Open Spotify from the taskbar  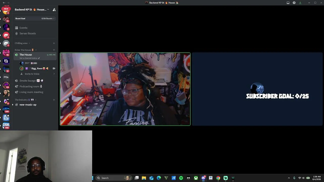pyautogui.click(x=181, y=178)
